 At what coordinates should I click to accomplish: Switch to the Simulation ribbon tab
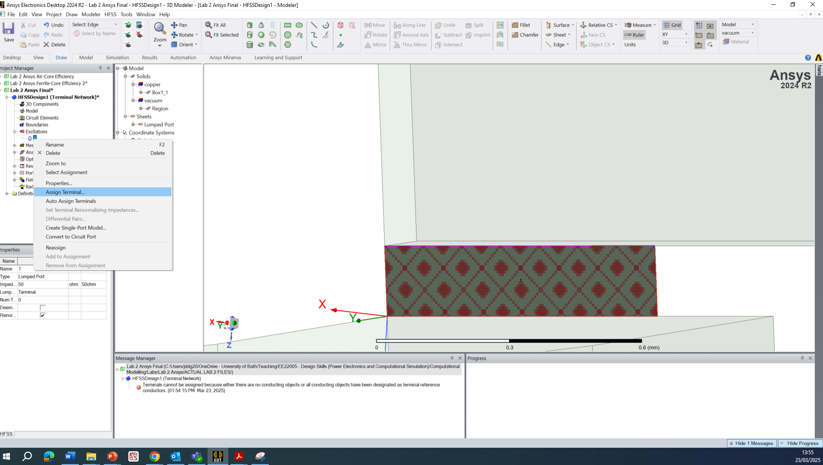coord(117,58)
